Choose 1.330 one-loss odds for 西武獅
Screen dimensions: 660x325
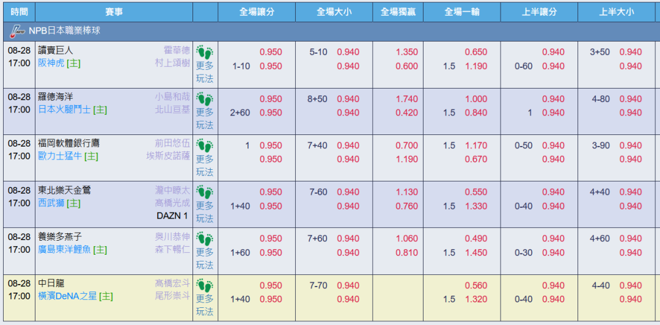tap(476, 206)
